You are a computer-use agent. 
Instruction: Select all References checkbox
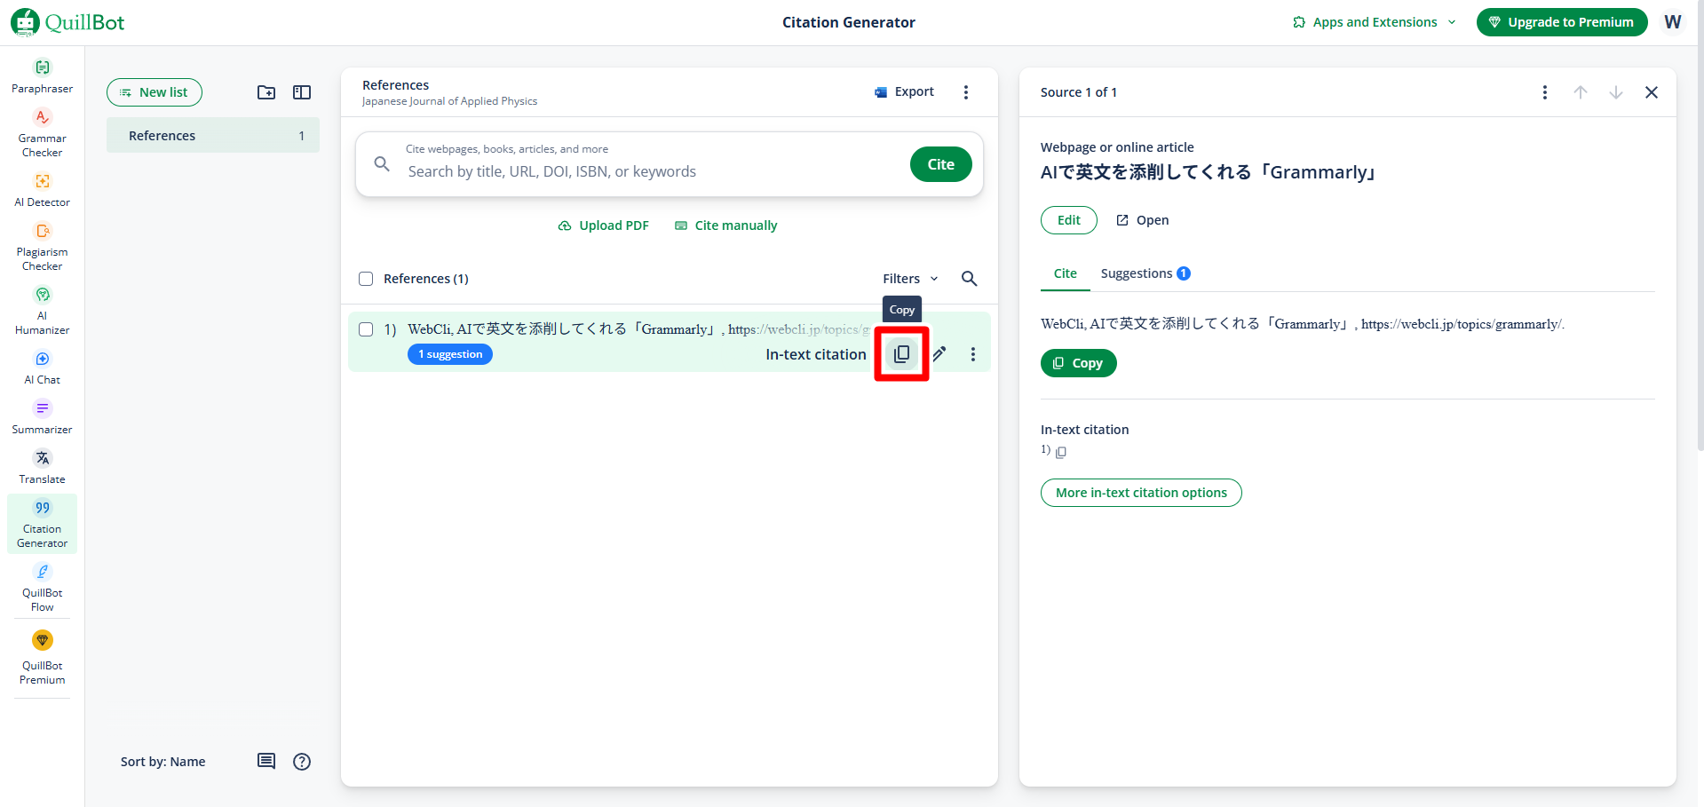pyautogui.click(x=366, y=279)
